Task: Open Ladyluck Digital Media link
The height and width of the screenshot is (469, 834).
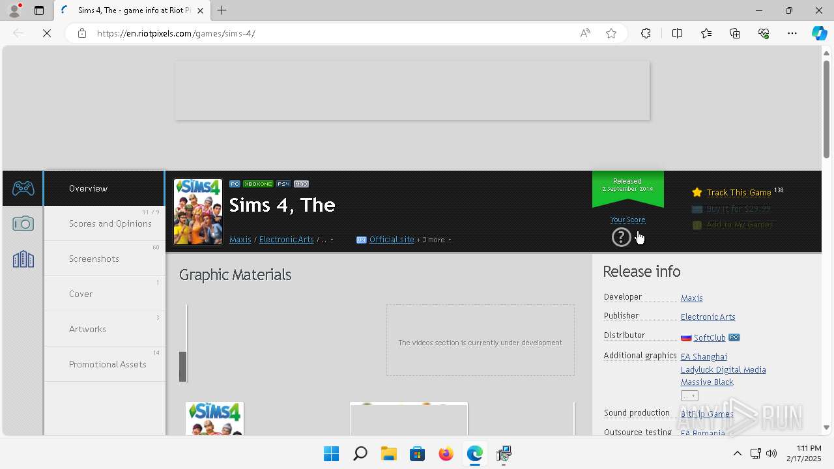Action: 723,370
